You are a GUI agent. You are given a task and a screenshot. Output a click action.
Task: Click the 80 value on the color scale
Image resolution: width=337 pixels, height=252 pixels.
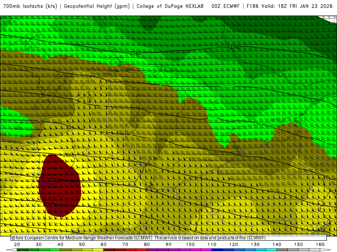pyautogui.click(x=147, y=244)
